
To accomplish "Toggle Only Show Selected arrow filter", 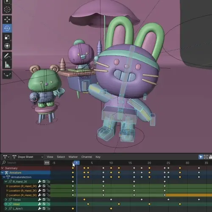I will pyautogui.click(x=201, y=157).
